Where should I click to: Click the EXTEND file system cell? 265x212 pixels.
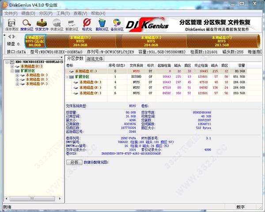click(136, 77)
